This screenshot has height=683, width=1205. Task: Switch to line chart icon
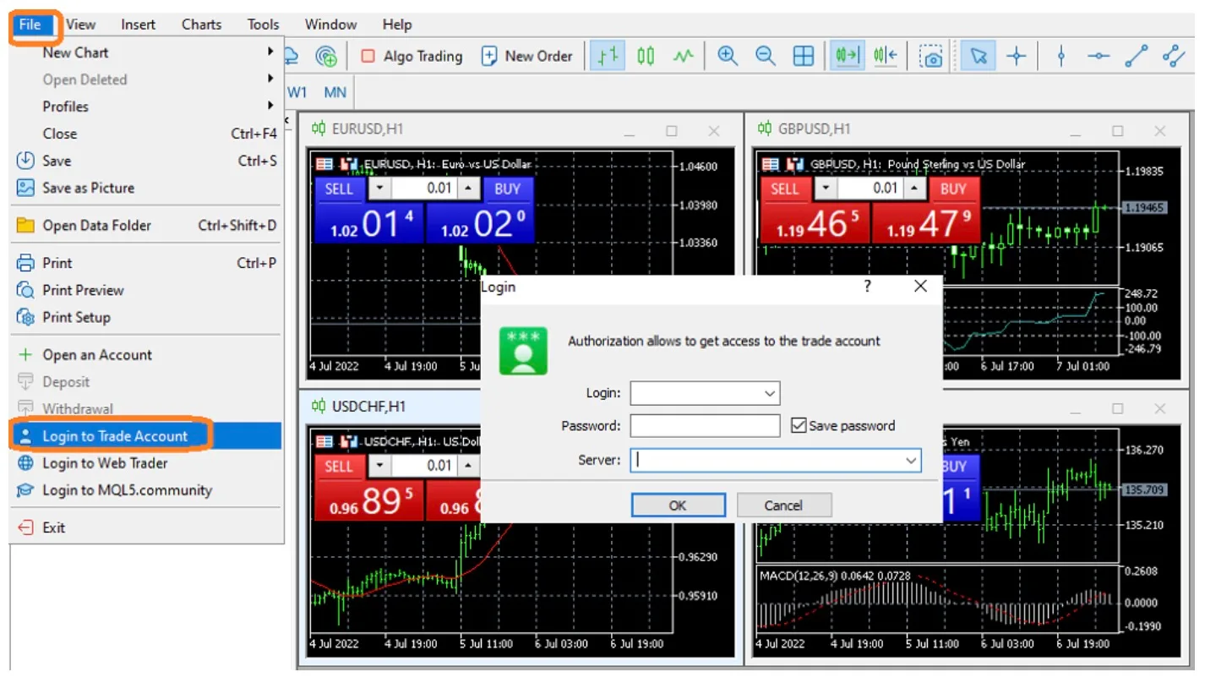(x=683, y=57)
